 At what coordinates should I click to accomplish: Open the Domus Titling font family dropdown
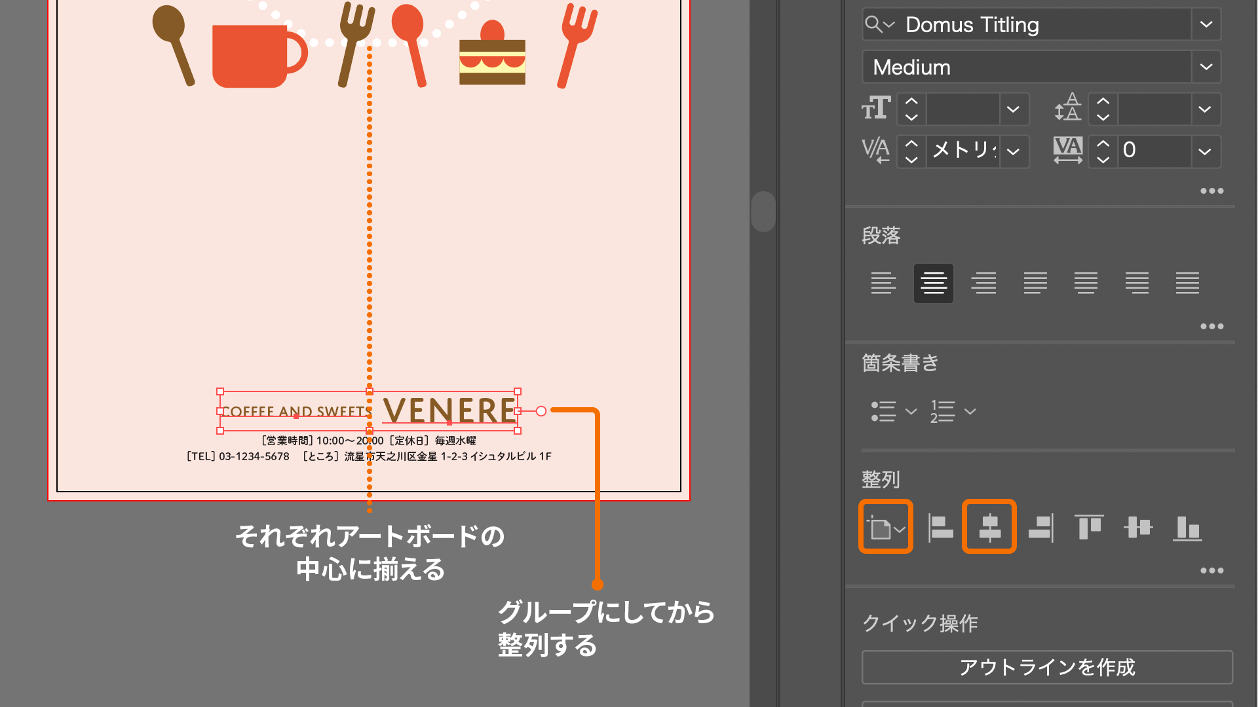click(1206, 25)
